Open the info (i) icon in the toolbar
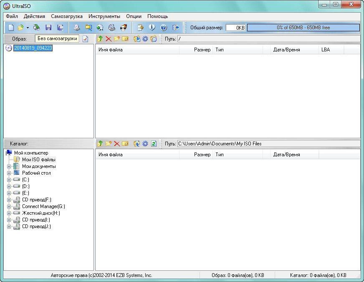This screenshot has width=364, height=282. 152,28
